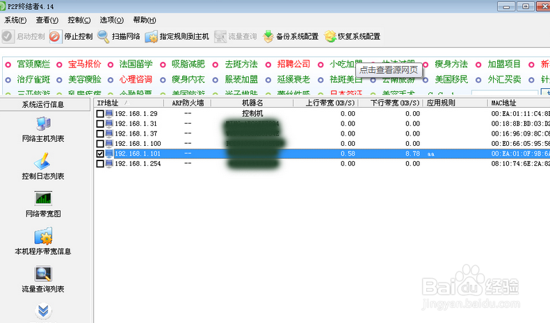Click the 应用规则 column header
This screenshot has width=550, height=323.
tap(455, 103)
